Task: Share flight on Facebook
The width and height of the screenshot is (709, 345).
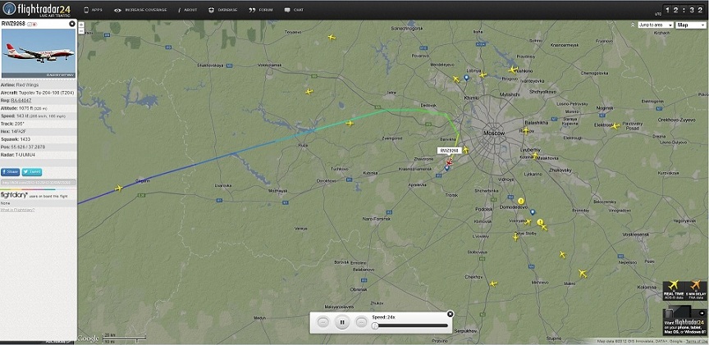Action: tap(11, 172)
